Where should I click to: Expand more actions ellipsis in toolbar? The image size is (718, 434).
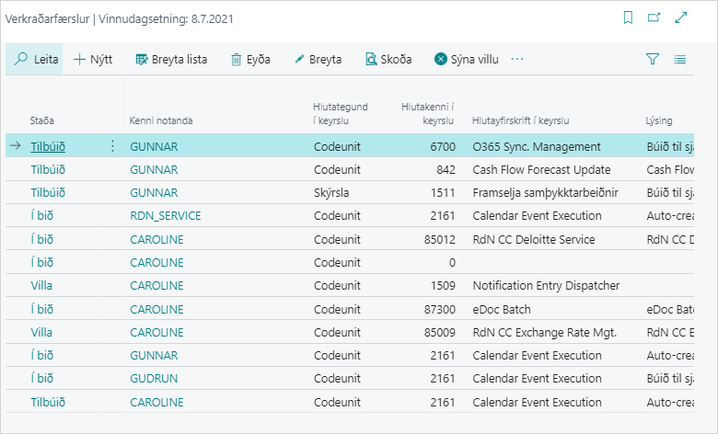(517, 59)
